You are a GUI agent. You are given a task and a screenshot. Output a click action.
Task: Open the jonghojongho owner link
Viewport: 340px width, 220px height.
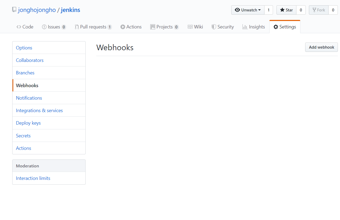pos(37,10)
